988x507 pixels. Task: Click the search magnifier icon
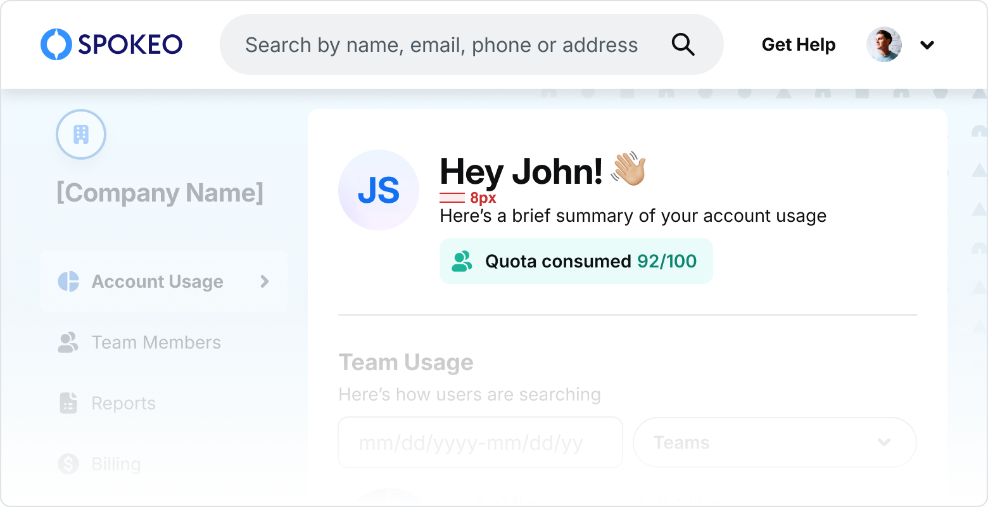click(x=683, y=44)
